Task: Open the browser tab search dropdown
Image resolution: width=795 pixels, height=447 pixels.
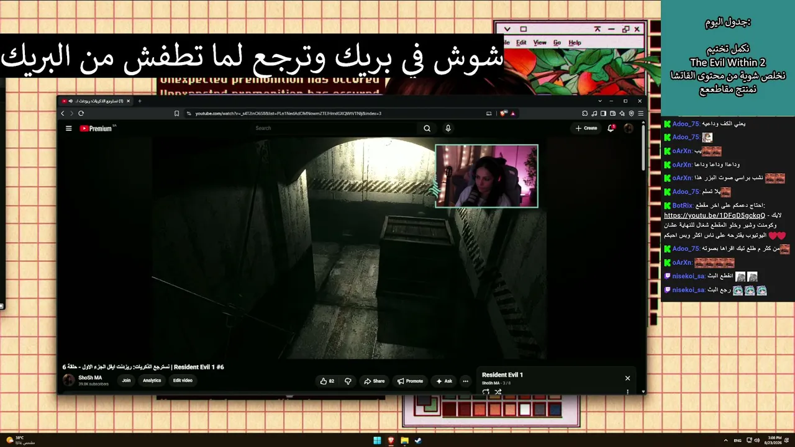Action: click(x=600, y=101)
